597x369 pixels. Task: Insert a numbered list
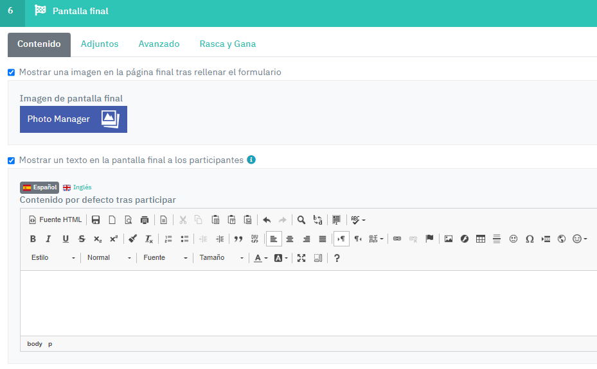click(168, 239)
